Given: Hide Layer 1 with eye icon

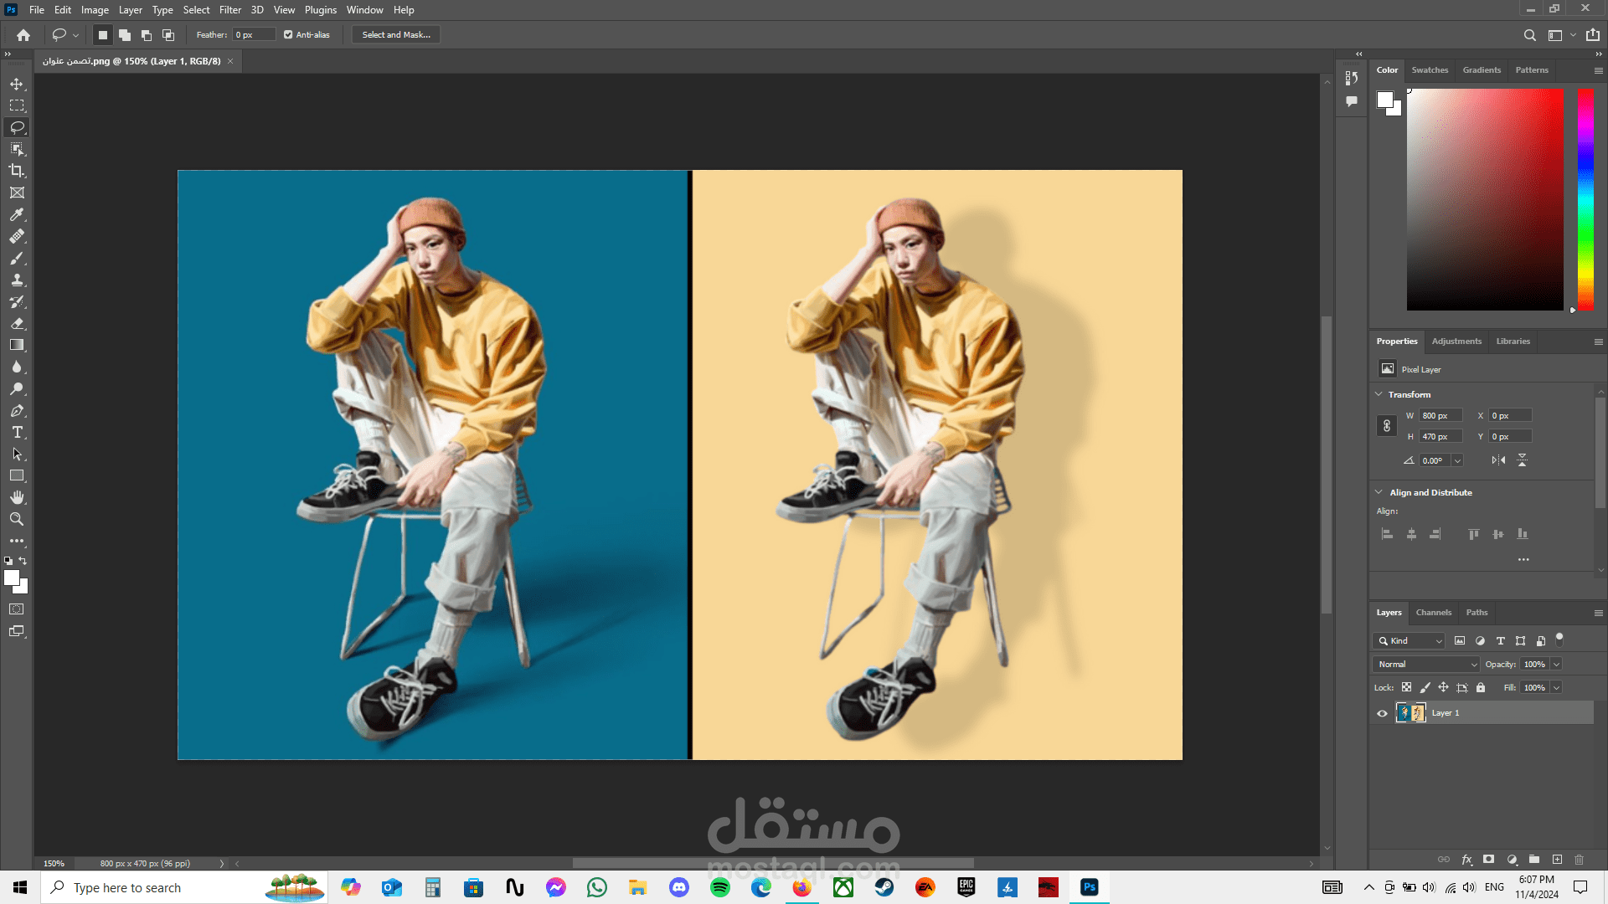Looking at the screenshot, I should point(1382,714).
